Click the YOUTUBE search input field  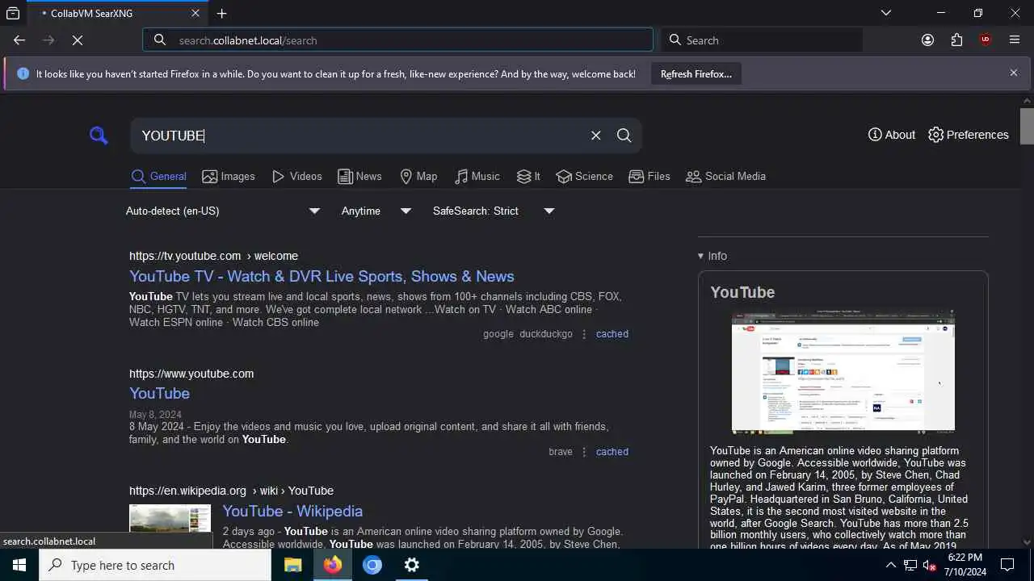[359, 136]
